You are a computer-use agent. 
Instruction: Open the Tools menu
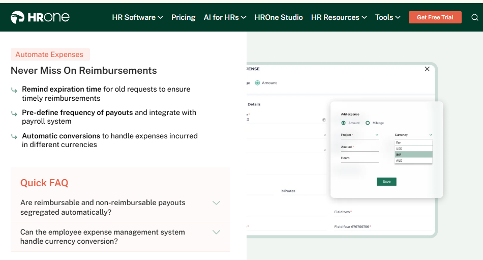(x=387, y=17)
